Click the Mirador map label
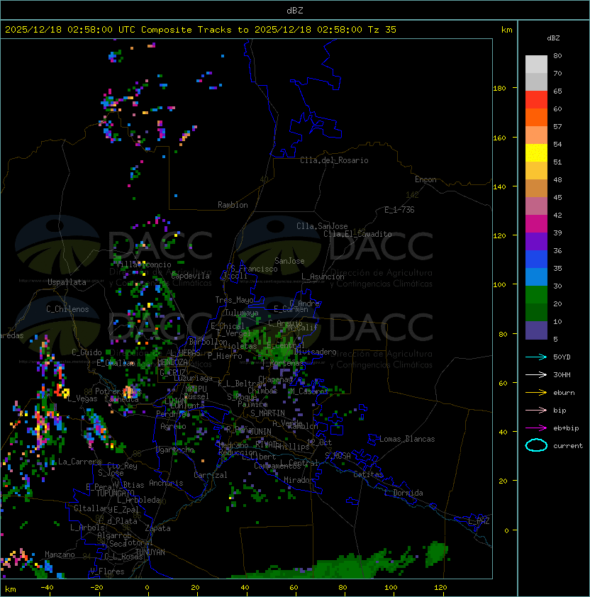This screenshot has height=597, width=590. click(x=299, y=480)
